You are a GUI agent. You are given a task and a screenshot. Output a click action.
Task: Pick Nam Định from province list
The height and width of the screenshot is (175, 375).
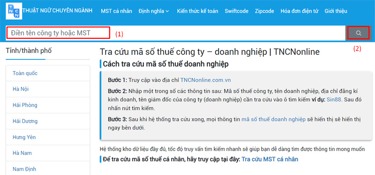coord(48,169)
